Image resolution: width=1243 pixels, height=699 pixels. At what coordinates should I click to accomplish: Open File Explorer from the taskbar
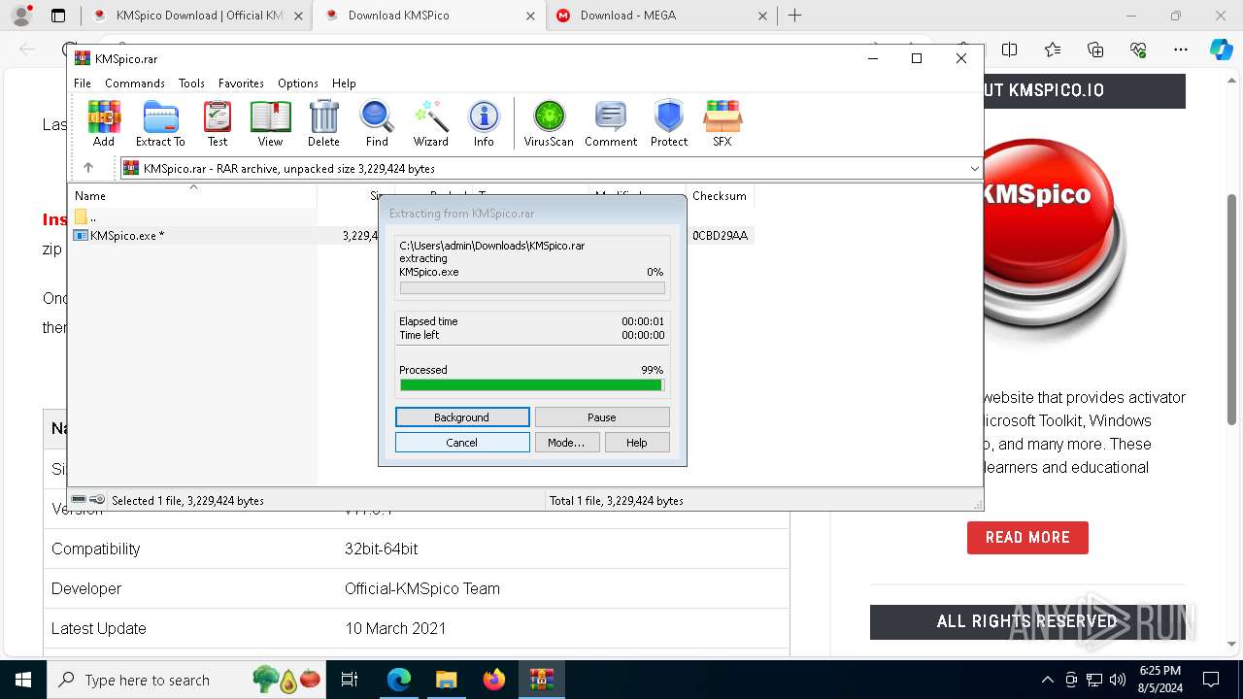447,680
